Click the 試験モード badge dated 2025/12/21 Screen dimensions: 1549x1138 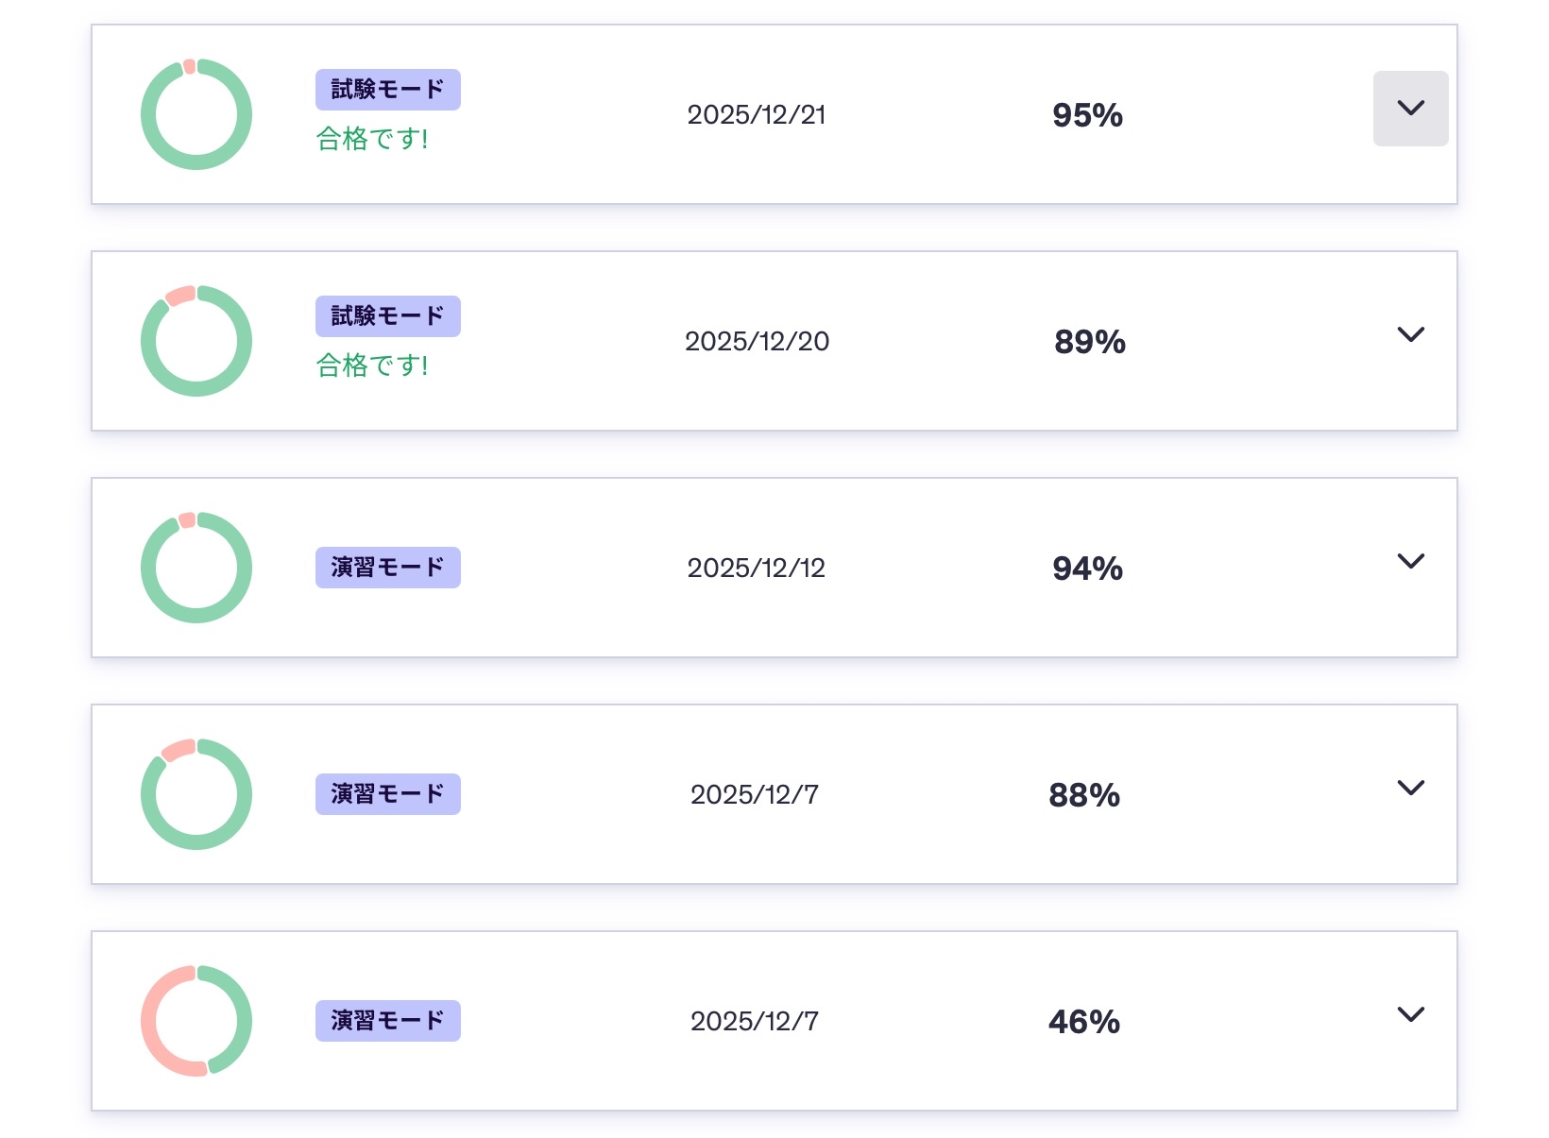point(387,90)
